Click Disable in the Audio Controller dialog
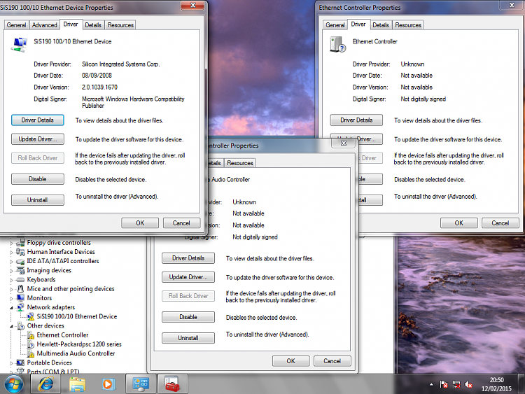The image size is (525, 394). [188, 317]
